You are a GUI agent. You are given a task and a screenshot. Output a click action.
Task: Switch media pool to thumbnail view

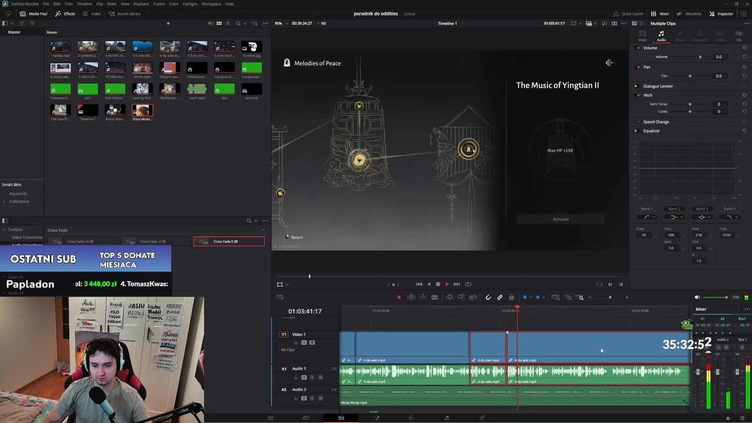pos(219,23)
